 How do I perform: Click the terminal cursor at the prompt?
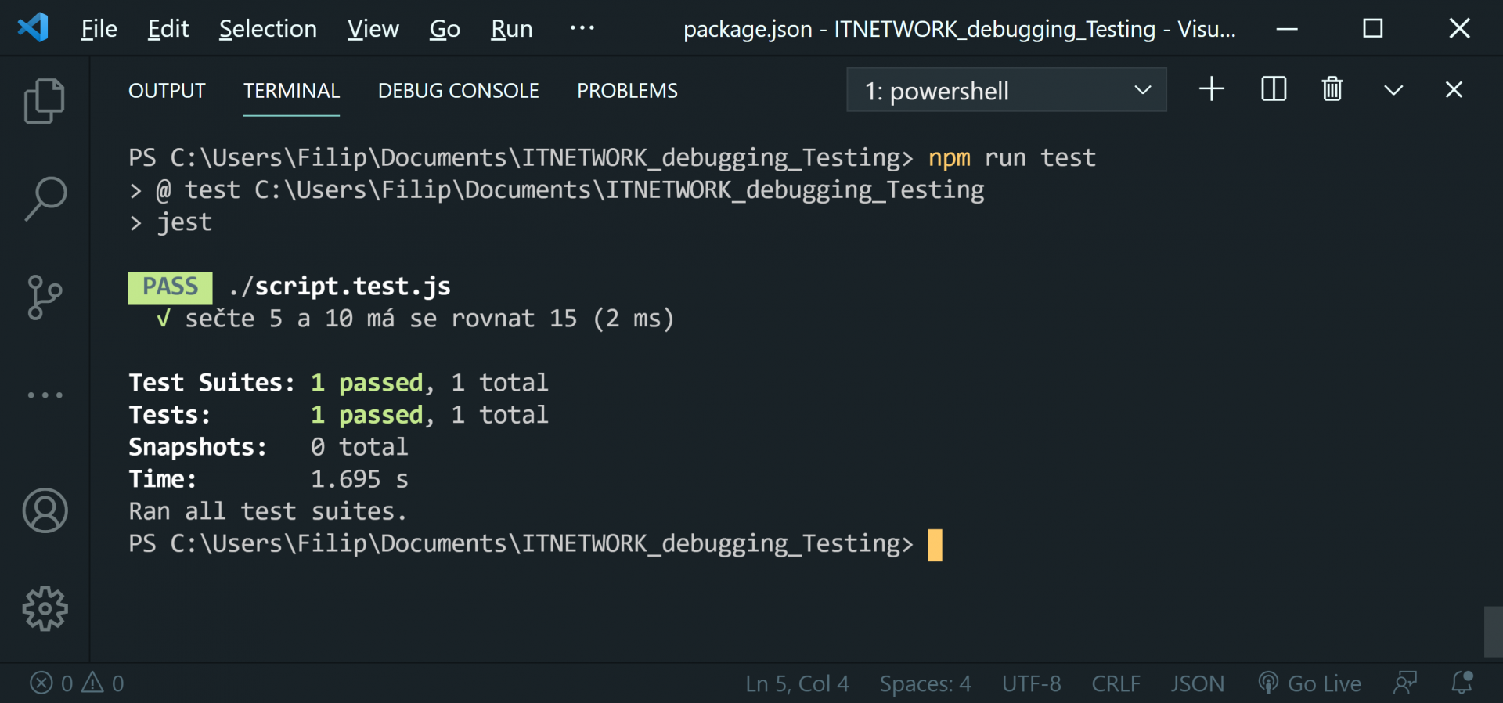935,546
